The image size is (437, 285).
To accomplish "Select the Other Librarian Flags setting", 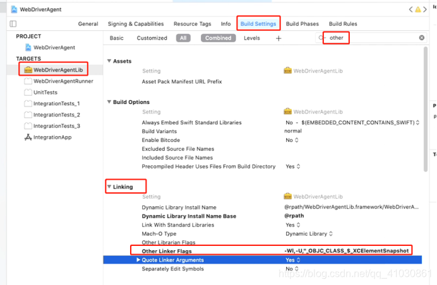I will (169, 242).
